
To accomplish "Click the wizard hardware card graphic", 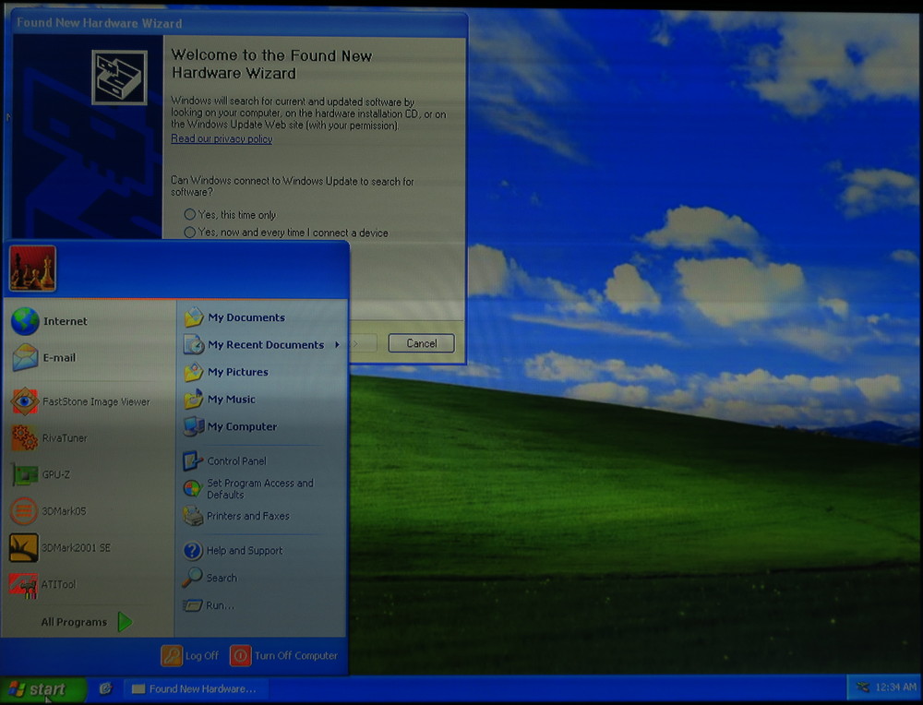I will tap(119, 78).
